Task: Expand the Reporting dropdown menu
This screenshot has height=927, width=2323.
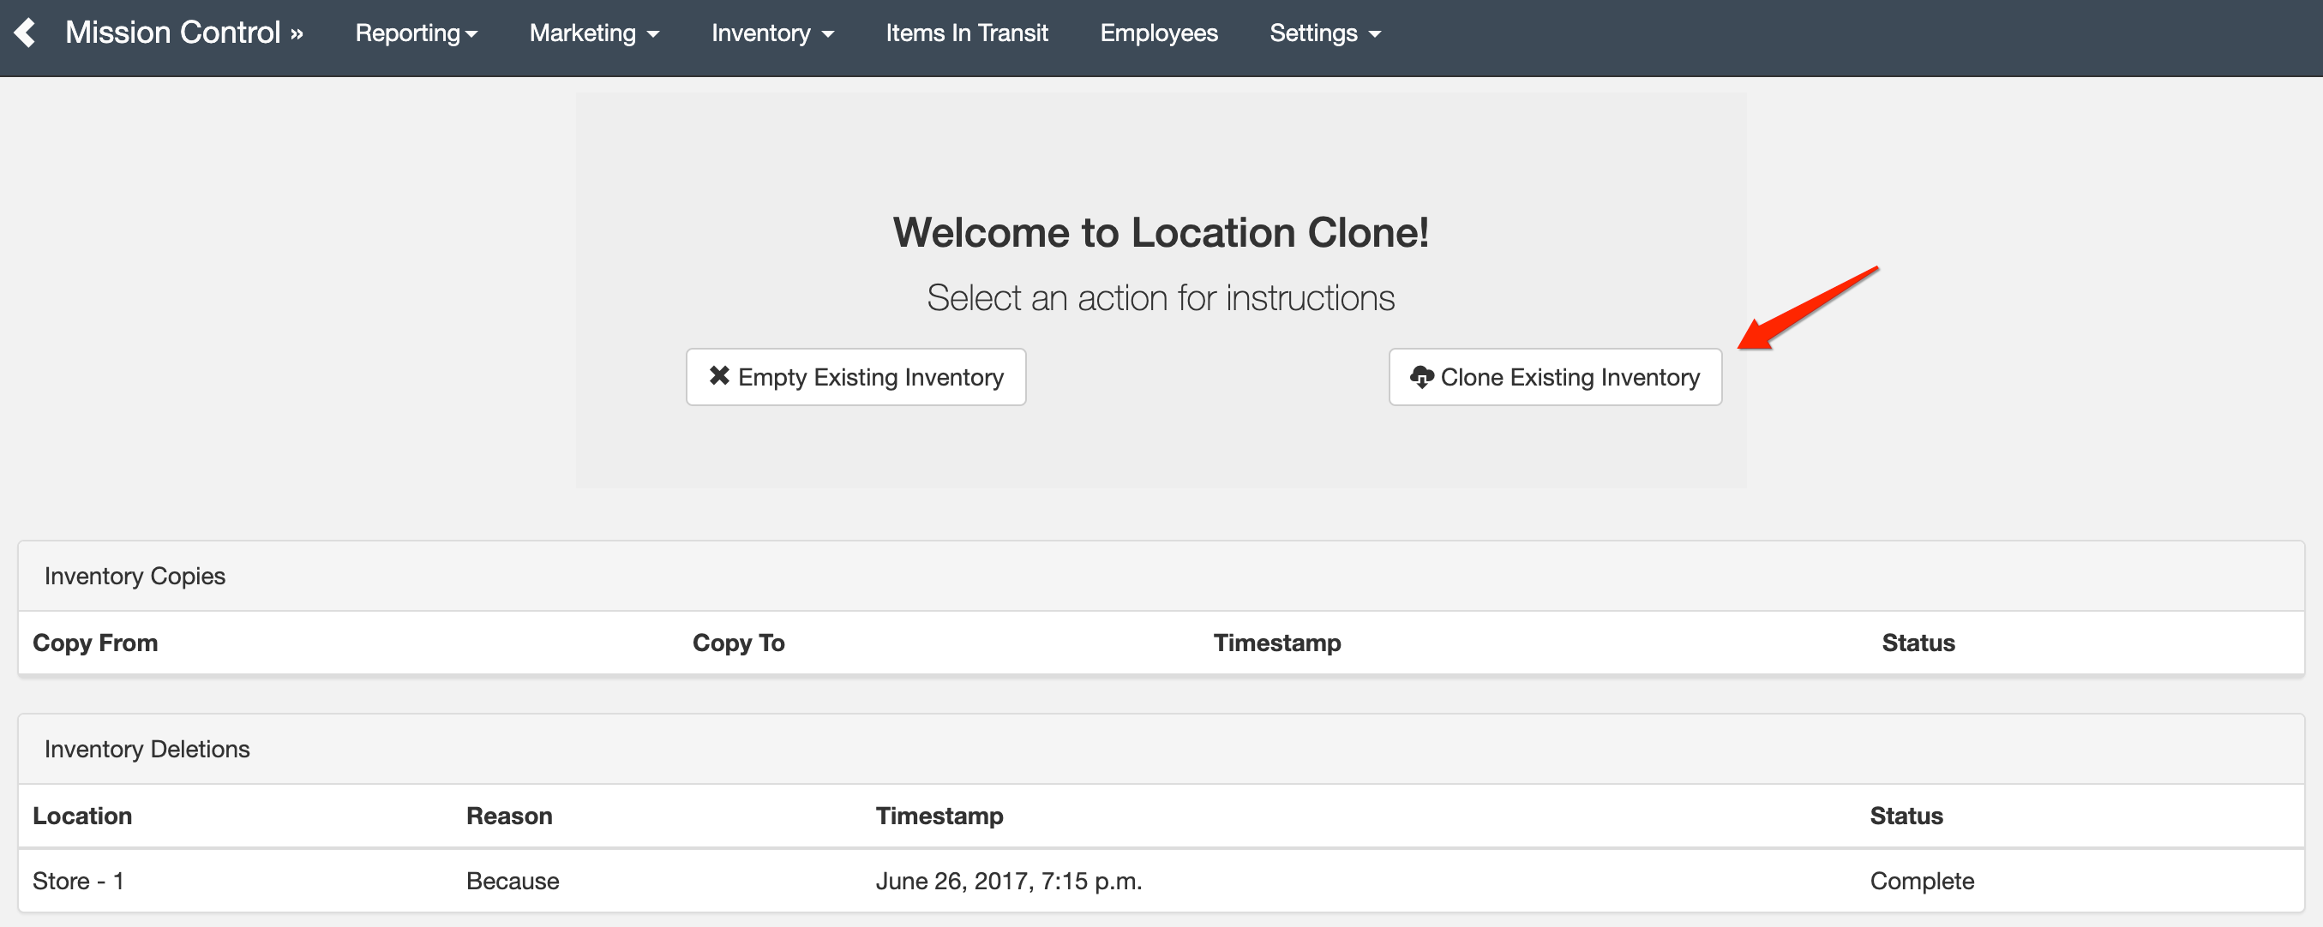Action: click(415, 33)
